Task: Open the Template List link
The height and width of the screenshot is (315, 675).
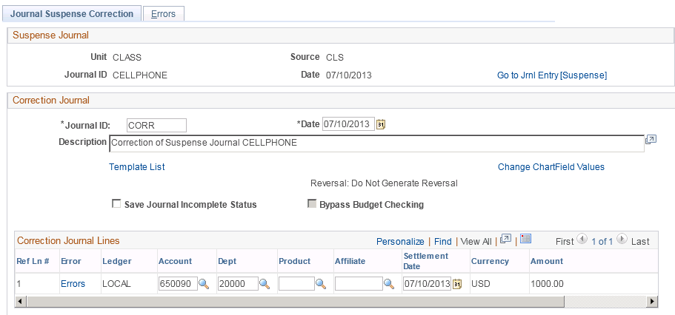Action: 137,166
